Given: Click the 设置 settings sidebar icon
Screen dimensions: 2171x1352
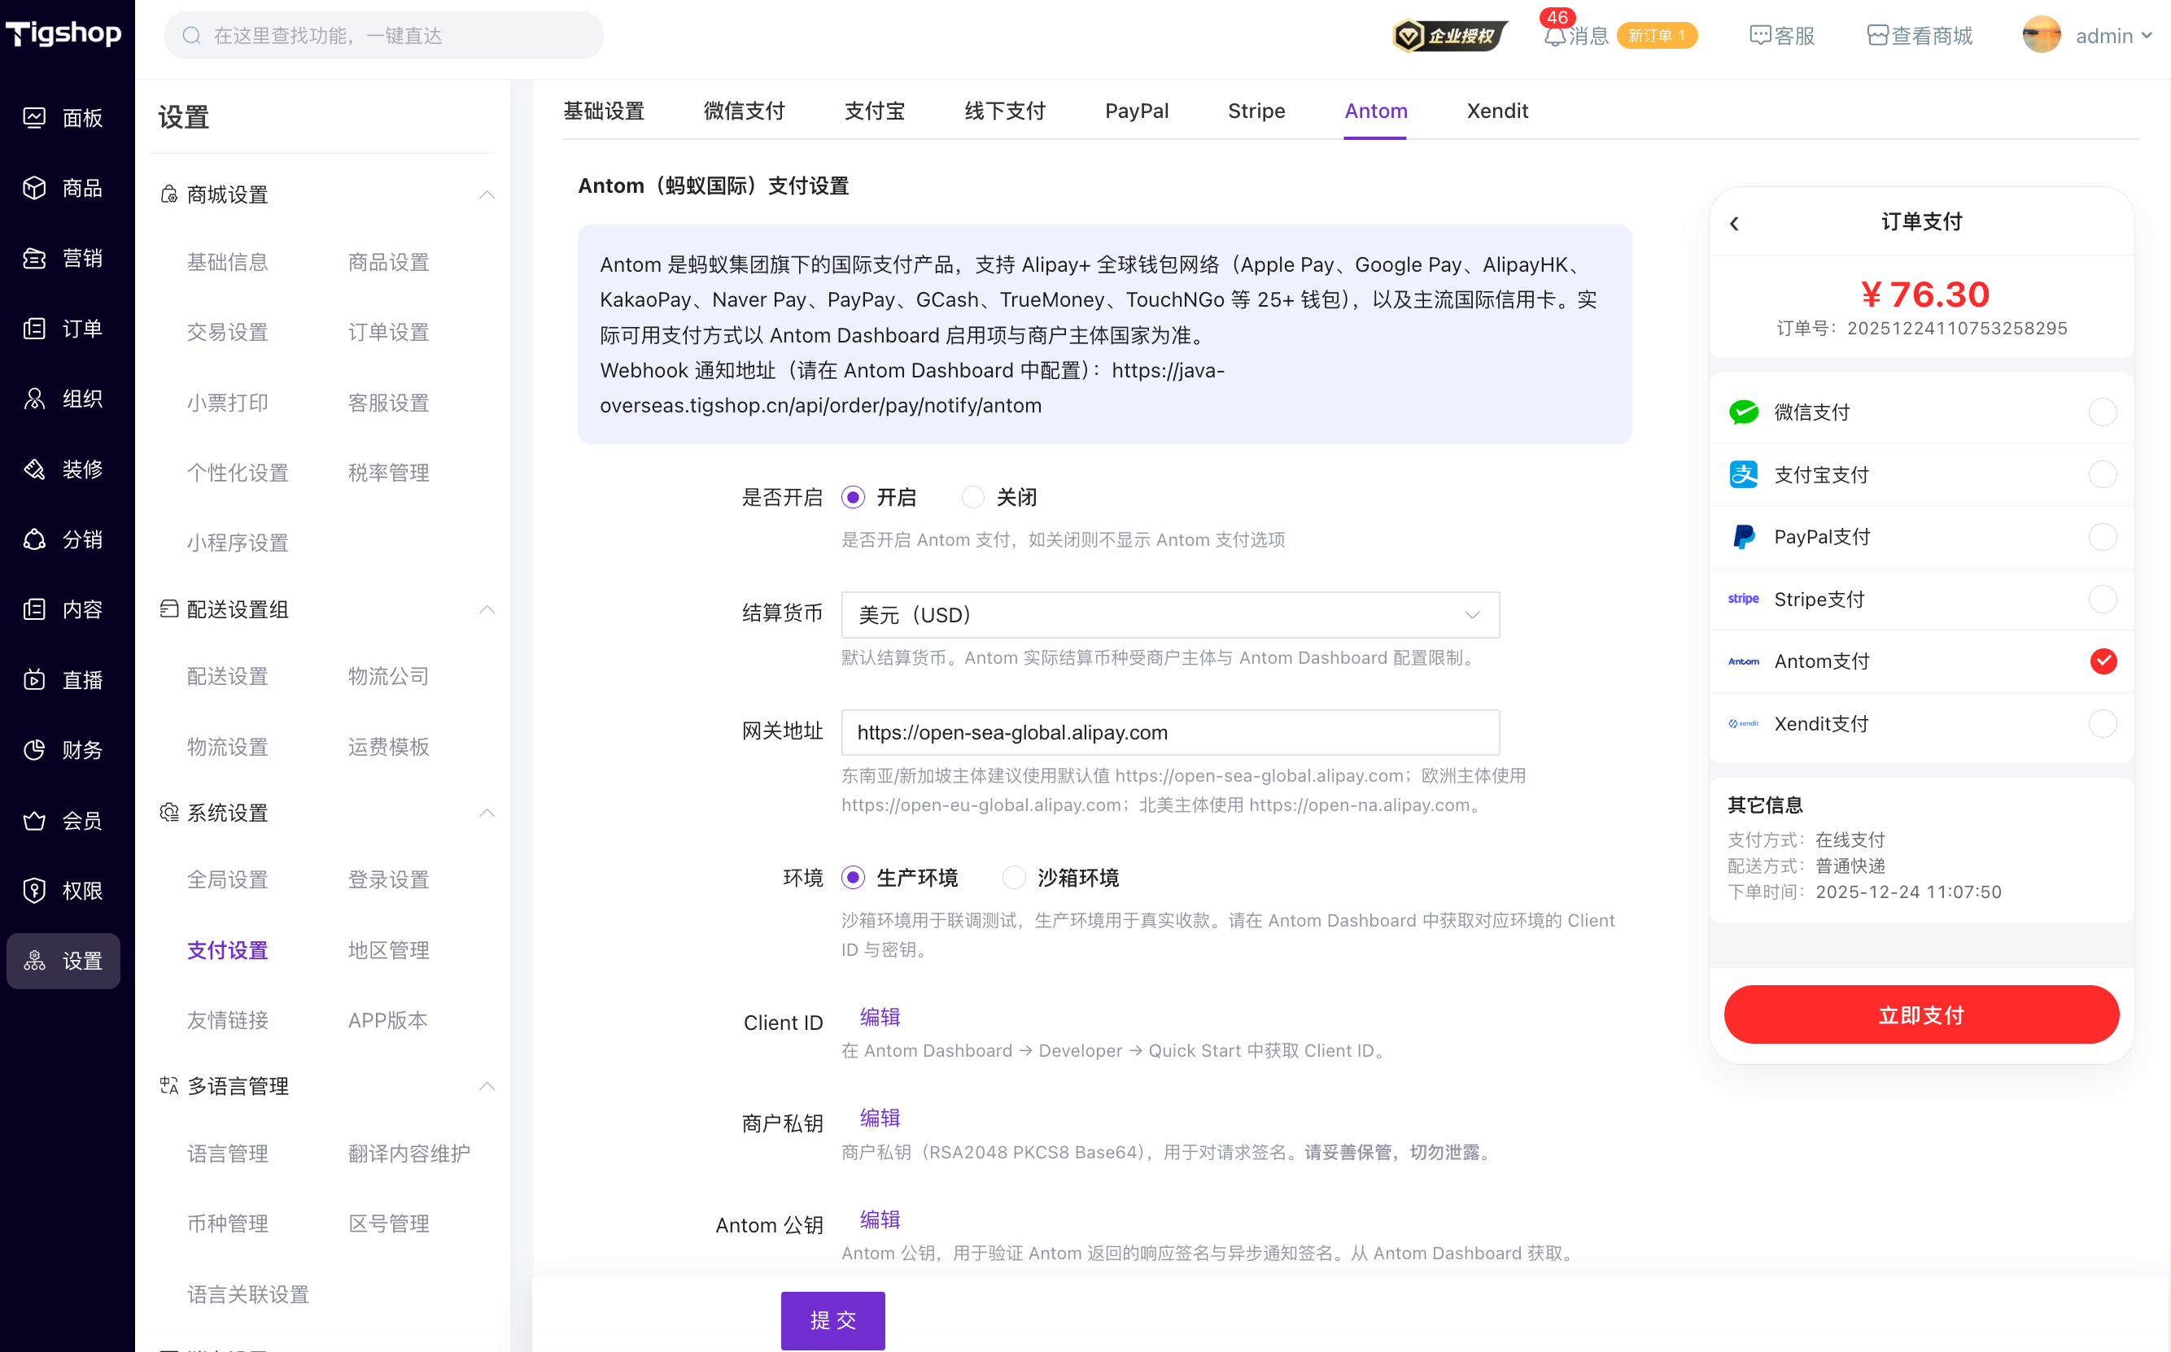Looking at the screenshot, I should 34,962.
